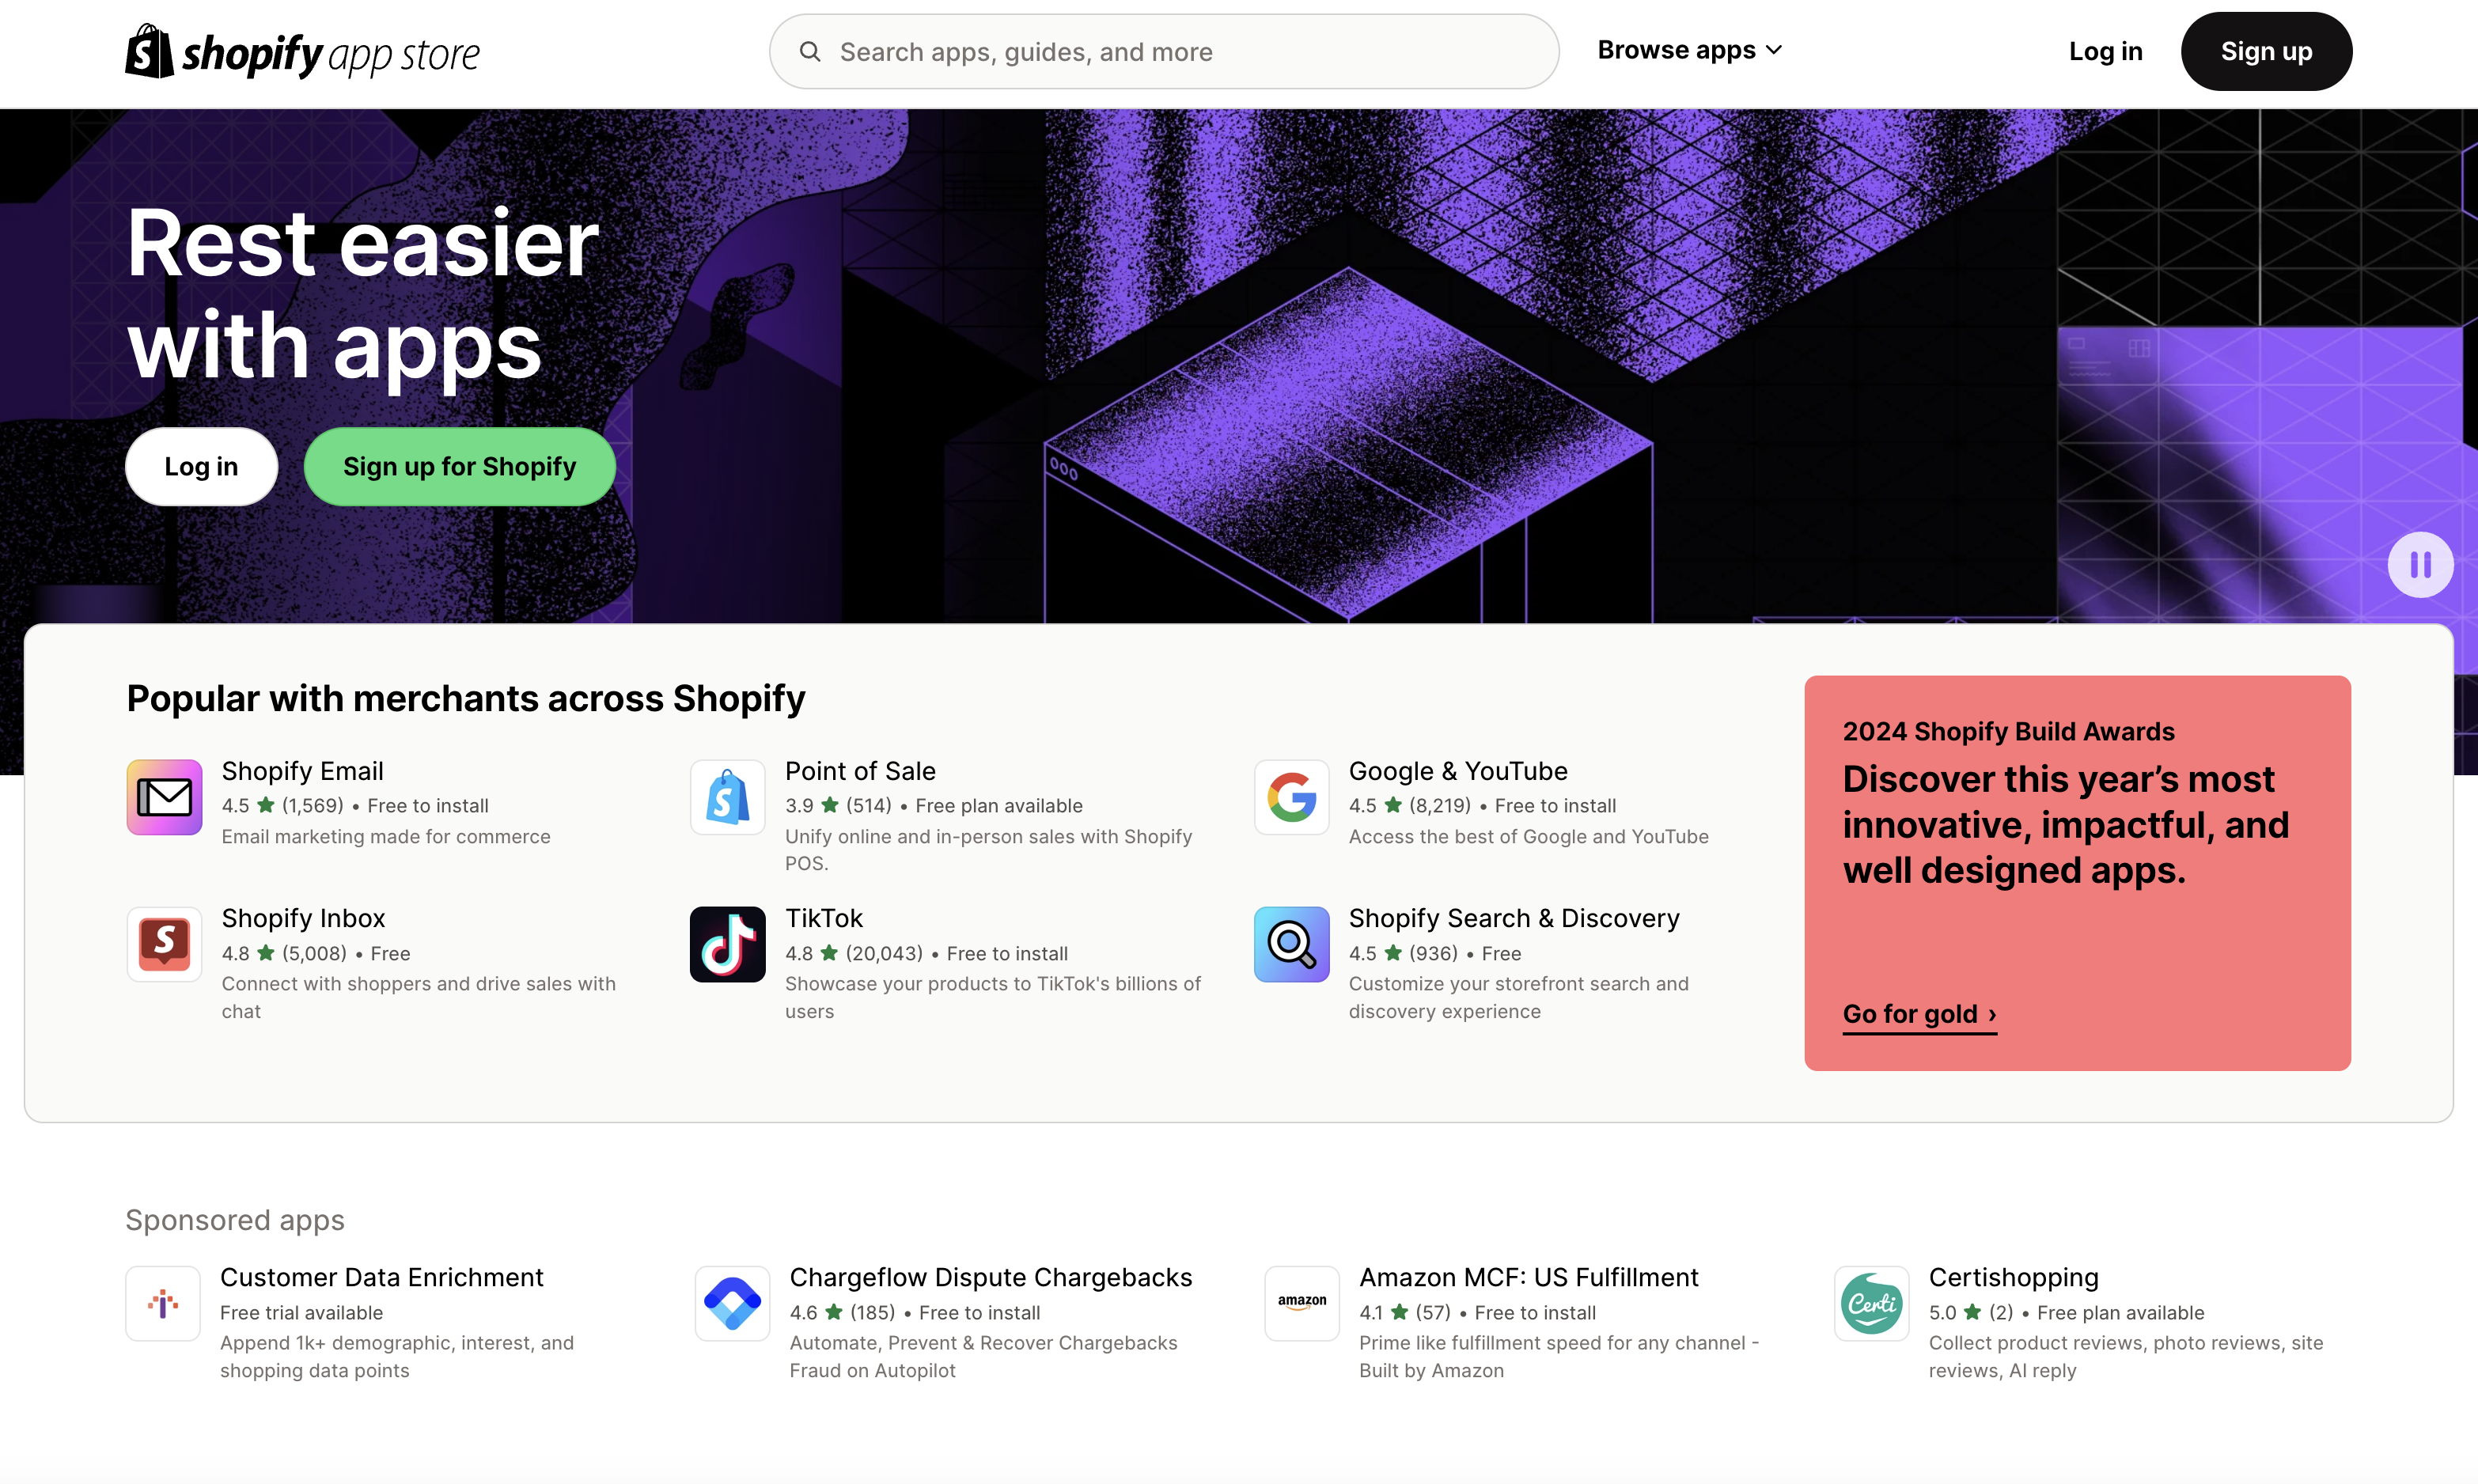
Task: Open the Chargeflow Dispute Chargebacks app
Action: tap(991, 1275)
